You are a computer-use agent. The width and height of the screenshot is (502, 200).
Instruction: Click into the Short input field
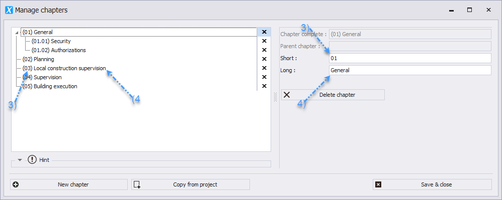pyautogui.click(x=410, y=58)
